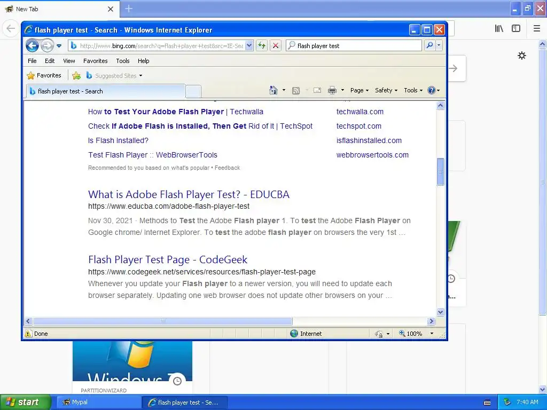Screen dimensions: 547x410
Task: Click the horizontal scrollbar thumb in IE
Action: click(x=162, y=321)
